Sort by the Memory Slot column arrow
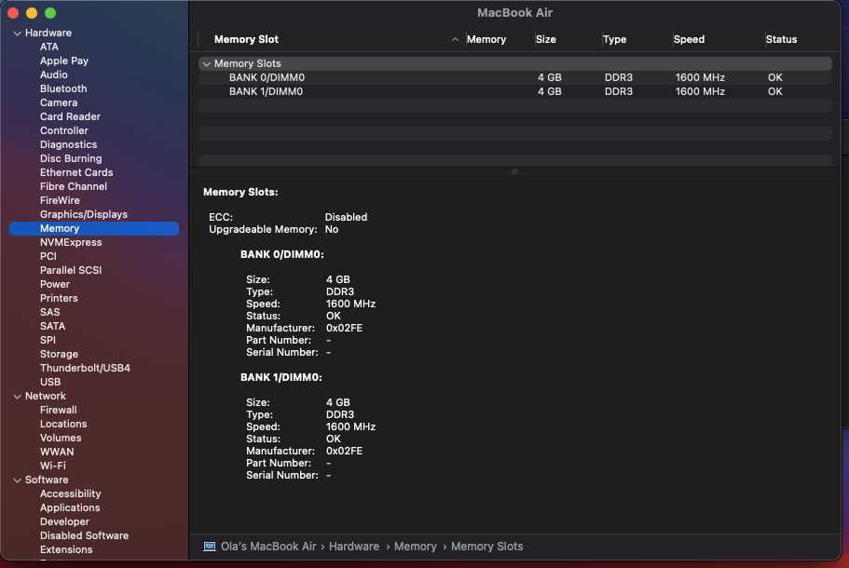This screenshot has width=849, height=568. click(455, 39)
